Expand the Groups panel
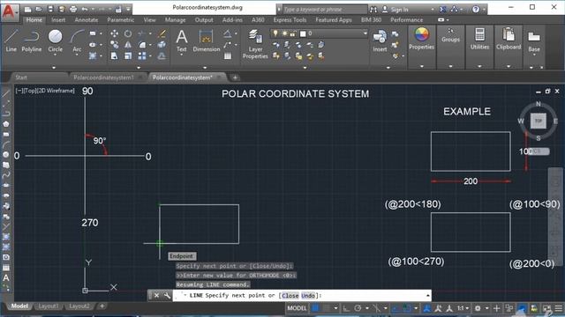Screen dimensions: 565x317 pos(450,66)
